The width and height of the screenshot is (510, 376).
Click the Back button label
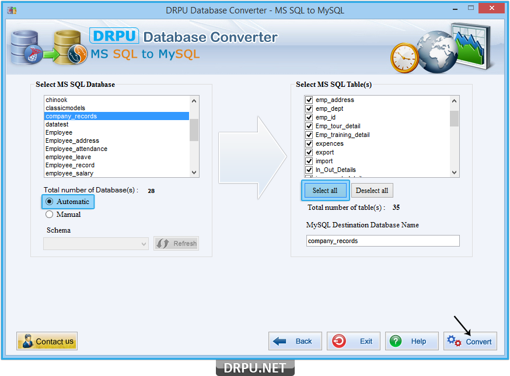point(304,342)
